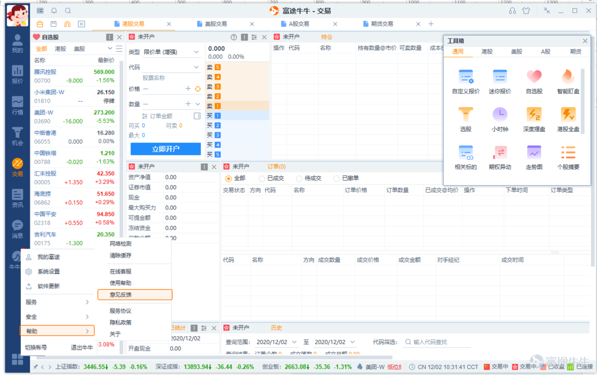Click the help question mark icon in order panel
Viewport: 597px width, 375px height.
[x=234, y=37]
